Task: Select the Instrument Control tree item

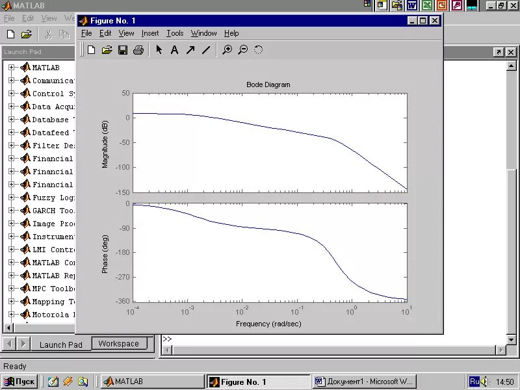Action: coord(53,237)
